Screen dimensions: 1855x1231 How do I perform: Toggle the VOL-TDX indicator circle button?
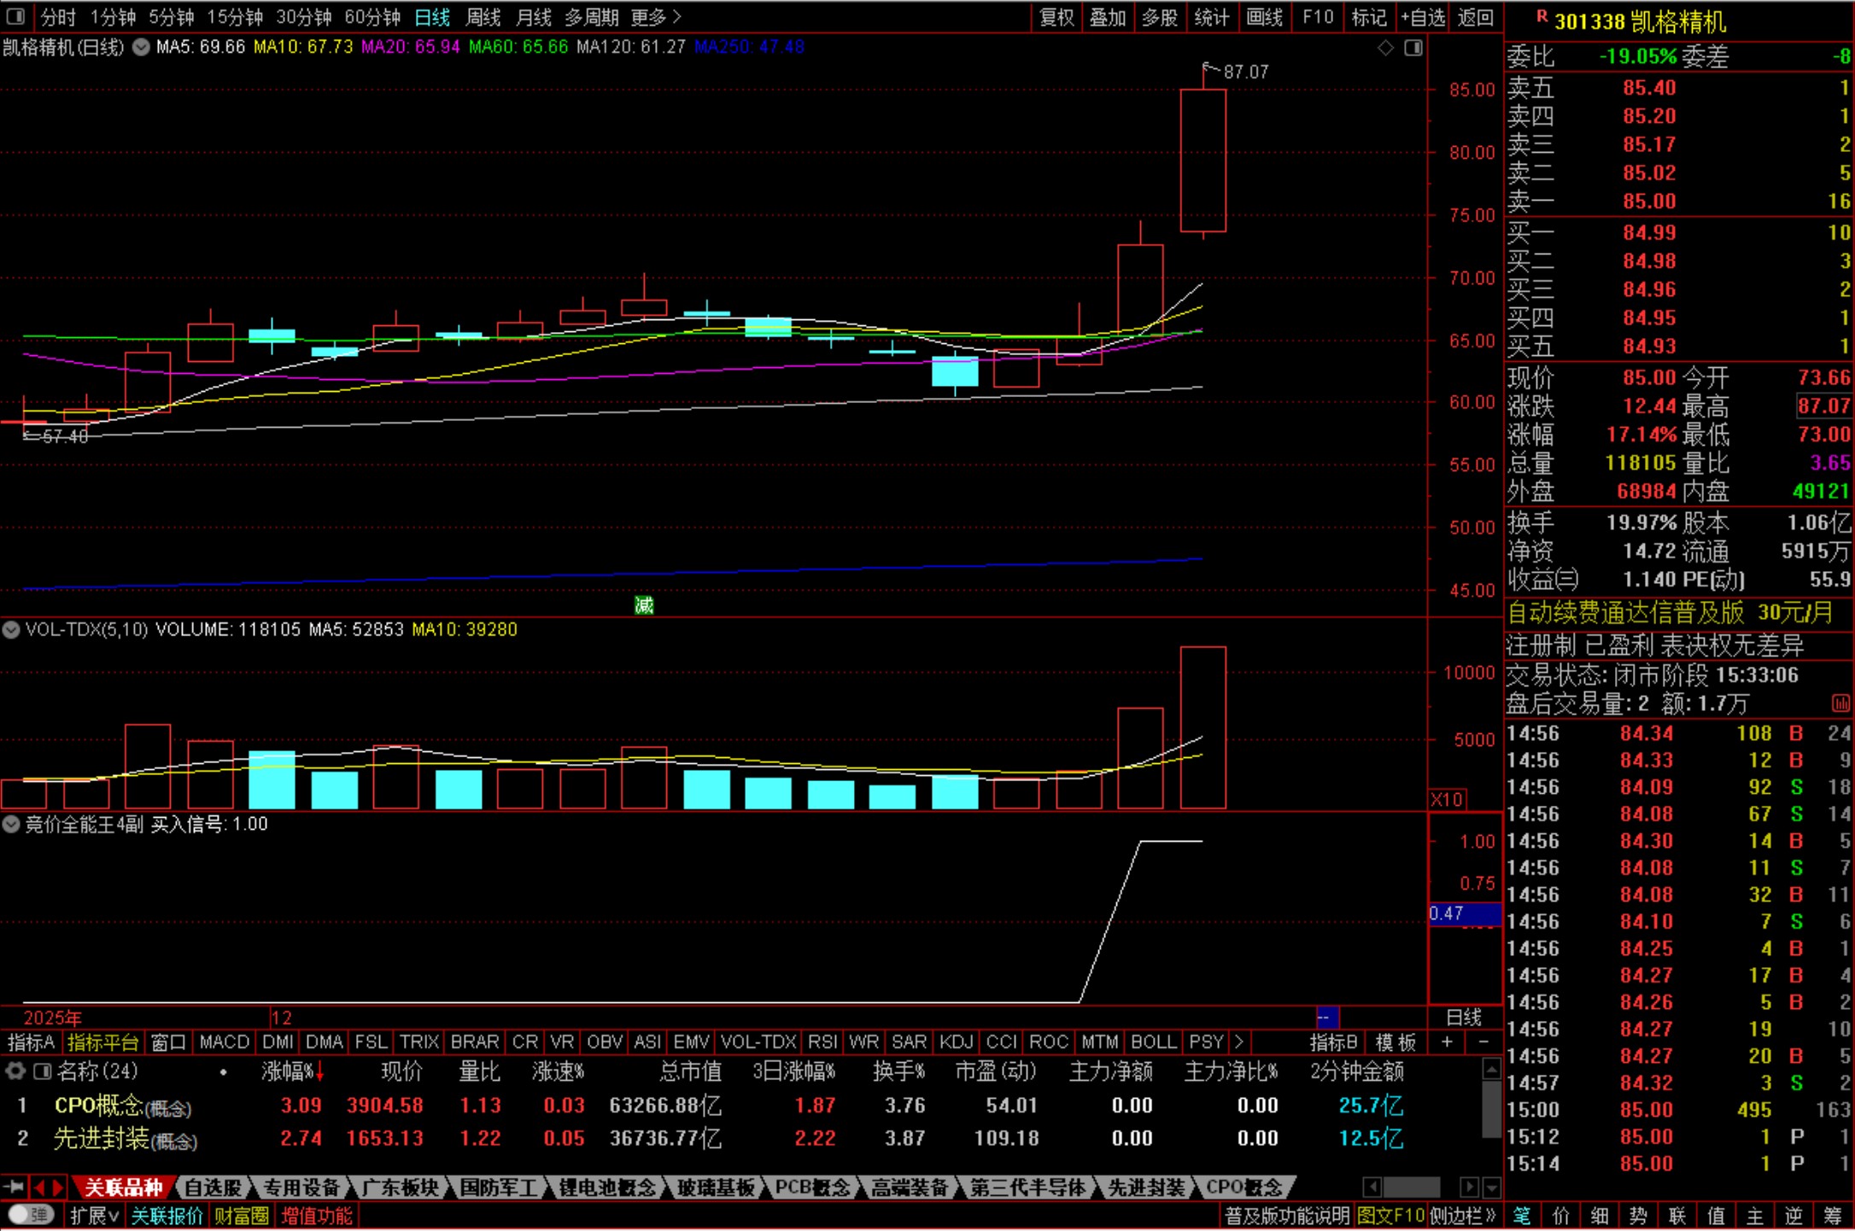pyautogui.click(x=11, y=630)
